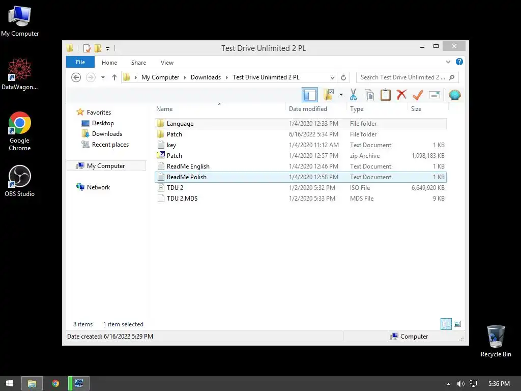Select the key text document

[x=300, y=145]
